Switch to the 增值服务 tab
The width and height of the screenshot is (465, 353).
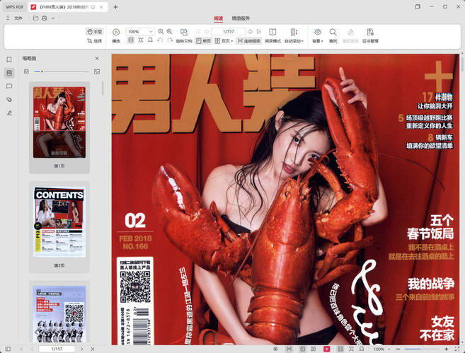coord(241,18)
